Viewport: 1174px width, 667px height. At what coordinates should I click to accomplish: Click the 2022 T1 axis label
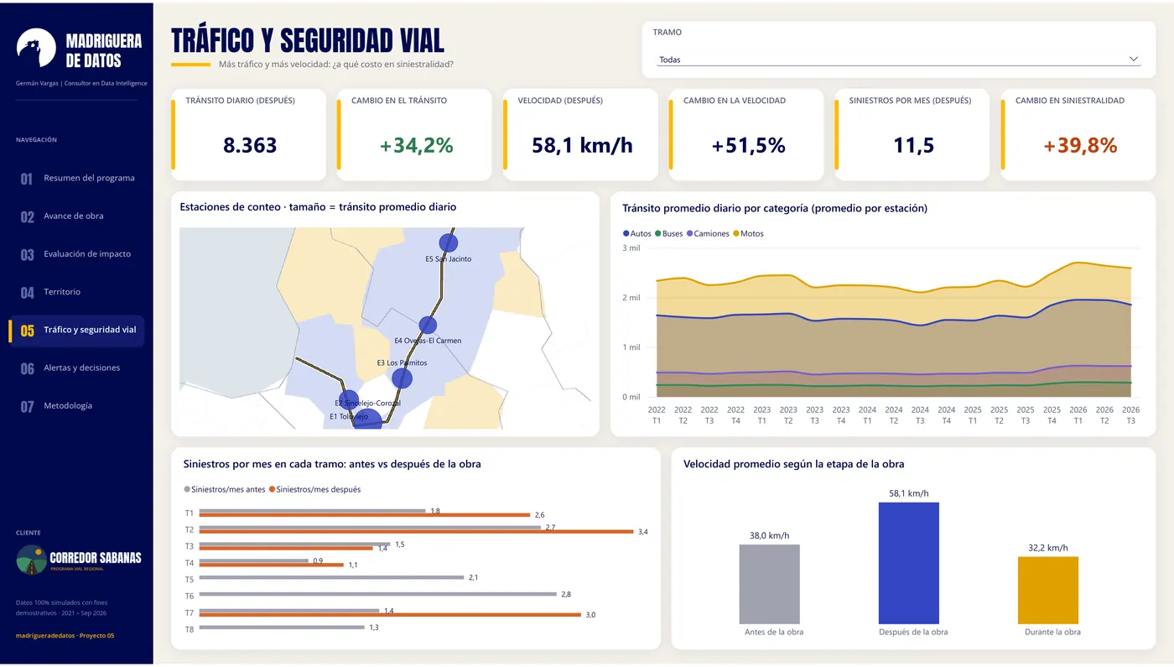tap(657, 415)
